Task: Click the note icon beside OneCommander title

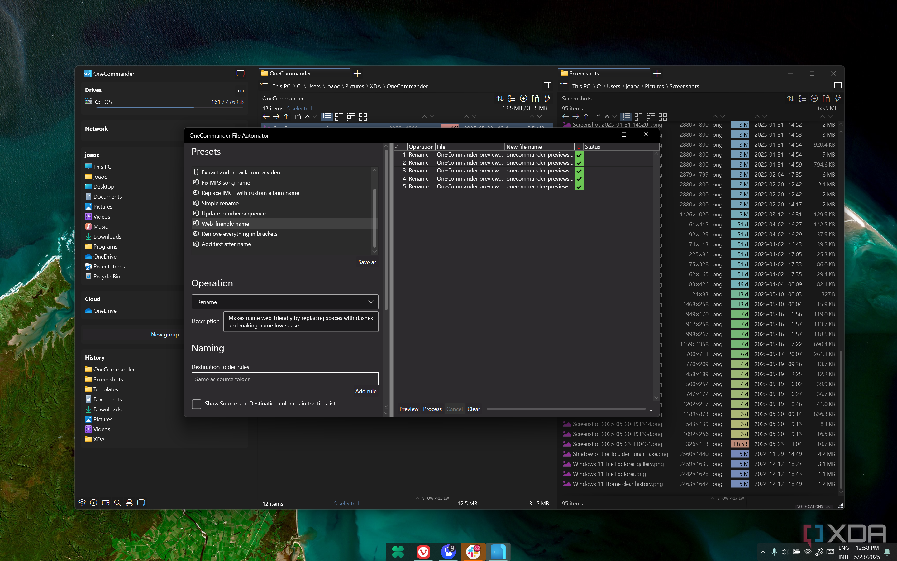Action: coord(241,74)
